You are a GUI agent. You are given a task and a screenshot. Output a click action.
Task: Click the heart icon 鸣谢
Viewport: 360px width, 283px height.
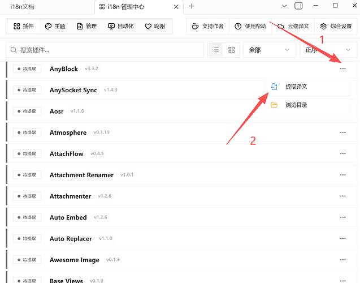[148, 27]
